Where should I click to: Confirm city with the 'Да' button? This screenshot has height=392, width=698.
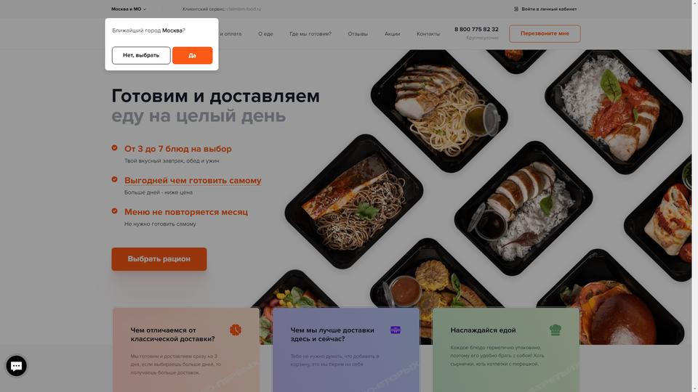pos(192,56)
